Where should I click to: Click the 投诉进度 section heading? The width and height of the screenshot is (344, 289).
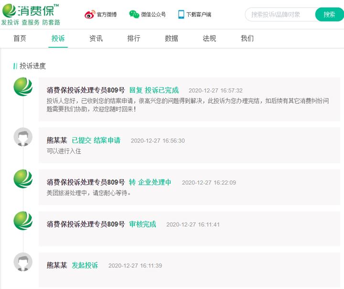(32, 66)
